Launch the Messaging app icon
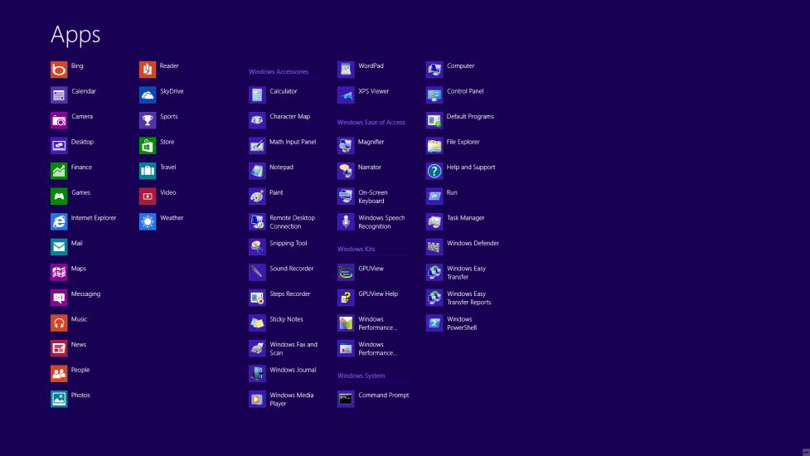The height and width of the screenshot is (456, 810). 59,297
